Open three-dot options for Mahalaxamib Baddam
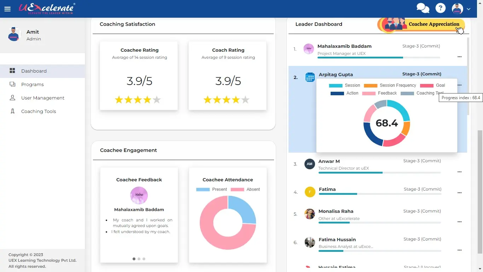Viewport: 483px width, 272px height. [x=459, y=57]
